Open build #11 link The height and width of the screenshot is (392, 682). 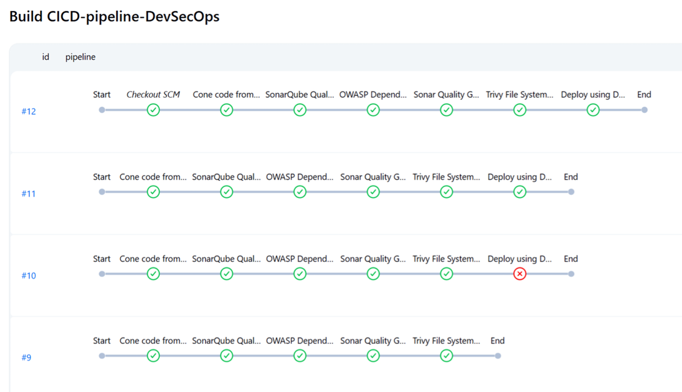tap(29, 193)
